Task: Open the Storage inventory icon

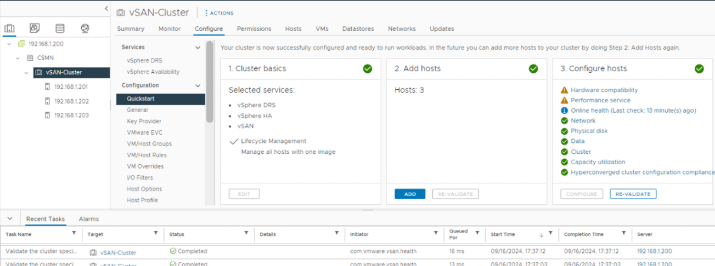Action: tap(60, 28)
